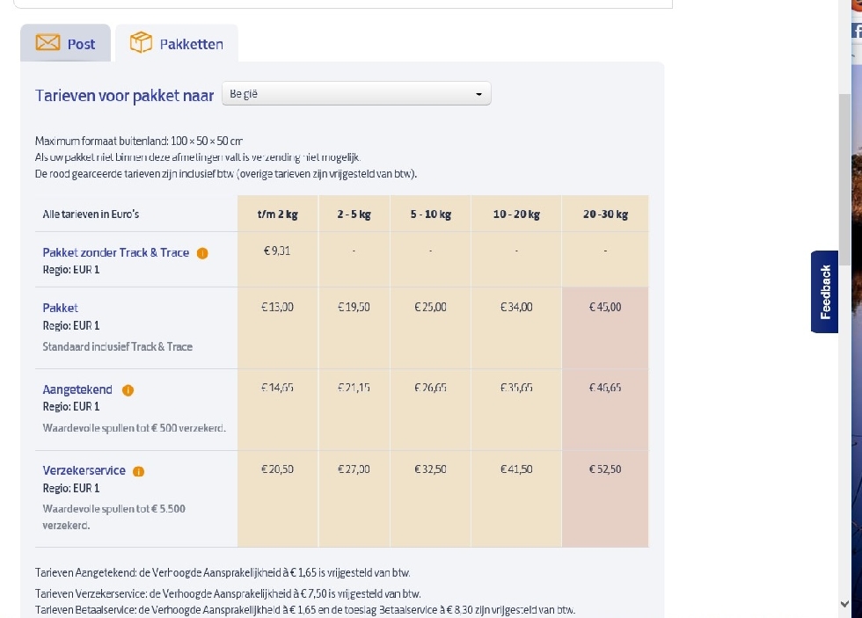Click the package box icon on Pakketten tab
Viewport: 862px width, 618px height.
click(141, 42)
